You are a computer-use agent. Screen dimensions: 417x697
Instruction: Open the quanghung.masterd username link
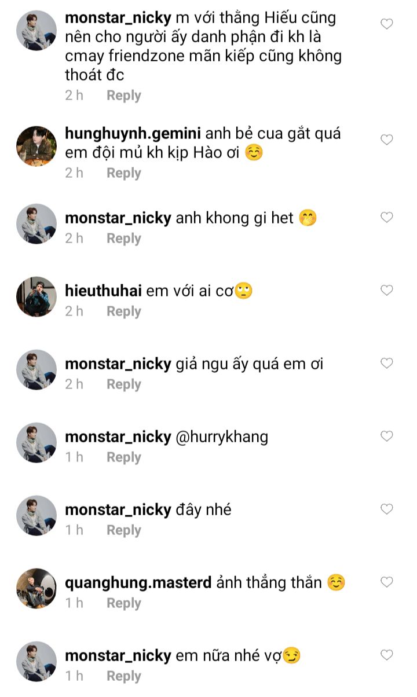[x=138, y=583]
